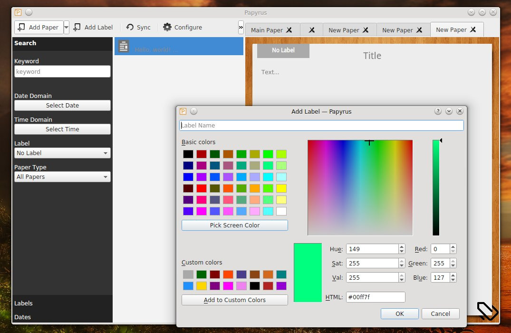Click the tag icon at paper corner
Image resolution: width=511 pixels, height=333 pixels.
tap(488, 311)
